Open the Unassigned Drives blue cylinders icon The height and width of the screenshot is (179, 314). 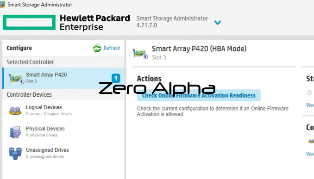pyautogui.click(x=15, y=154)
